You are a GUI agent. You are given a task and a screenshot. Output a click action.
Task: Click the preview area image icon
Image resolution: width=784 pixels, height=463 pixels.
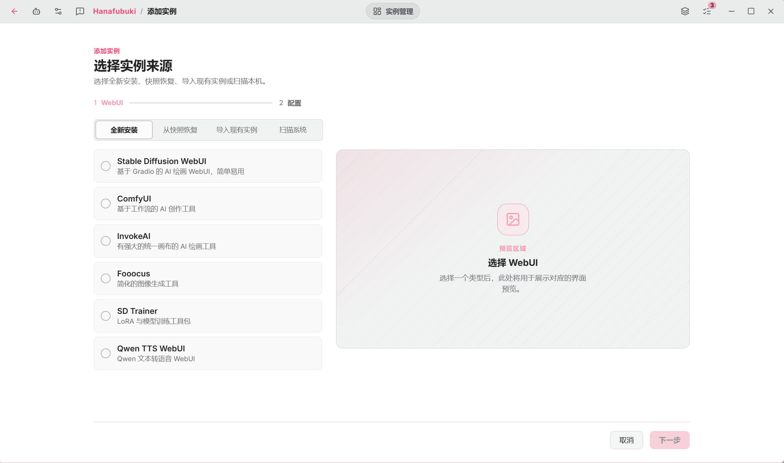click(x=513, y=219)
